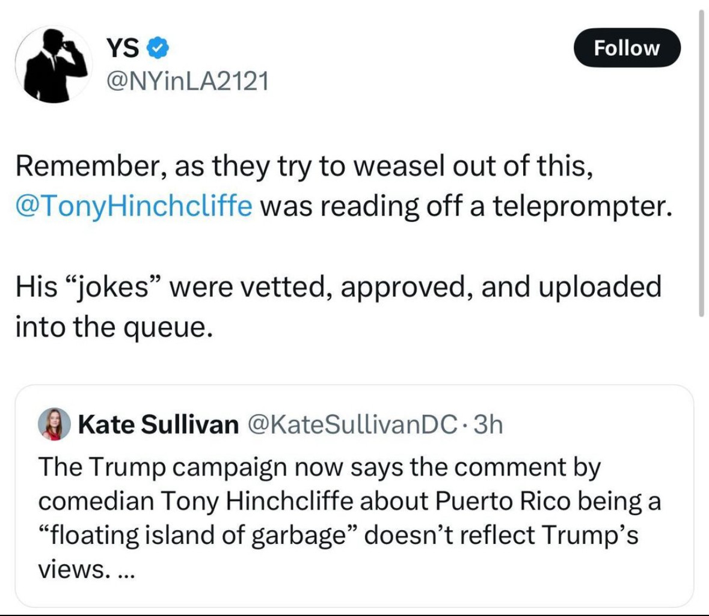Click the word "views." in quoted tweet
Image resolution: width=709 pixels, height=616 pixels.
point(72,569)
